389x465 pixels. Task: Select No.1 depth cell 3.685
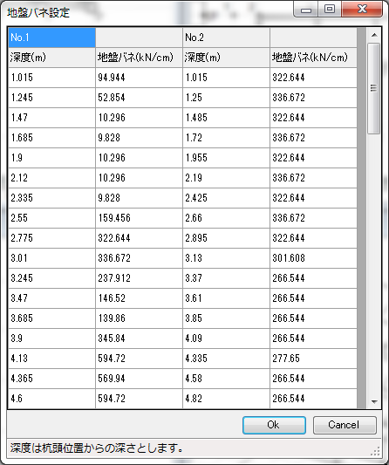[x=51, y=318]
